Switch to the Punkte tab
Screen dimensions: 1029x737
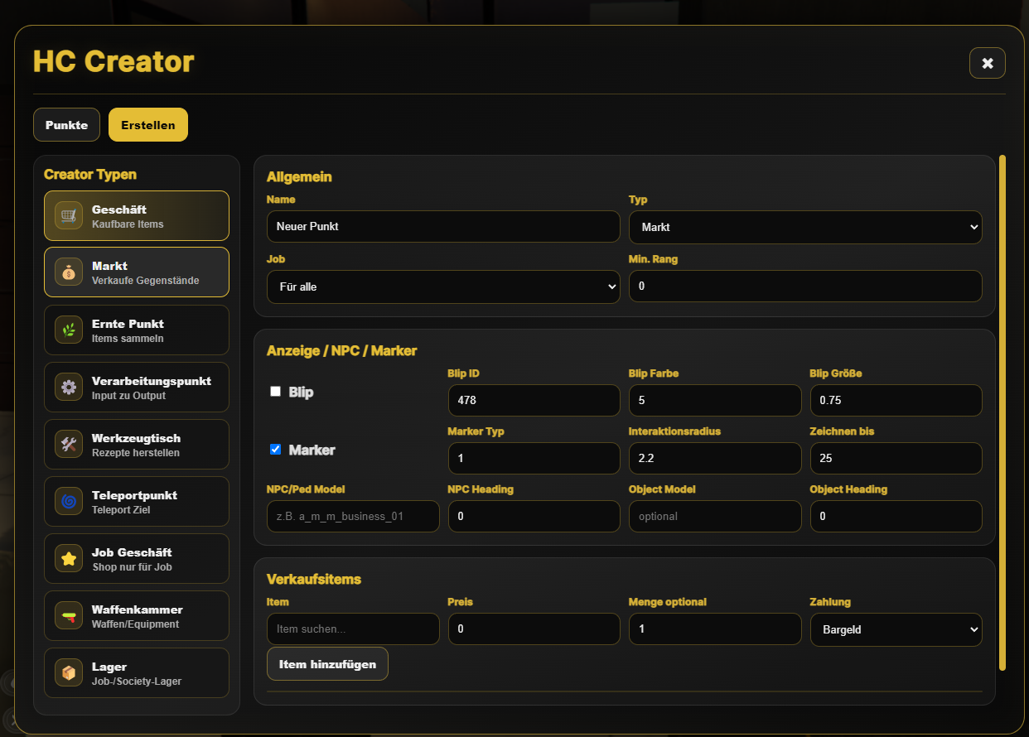coord(66,125)
